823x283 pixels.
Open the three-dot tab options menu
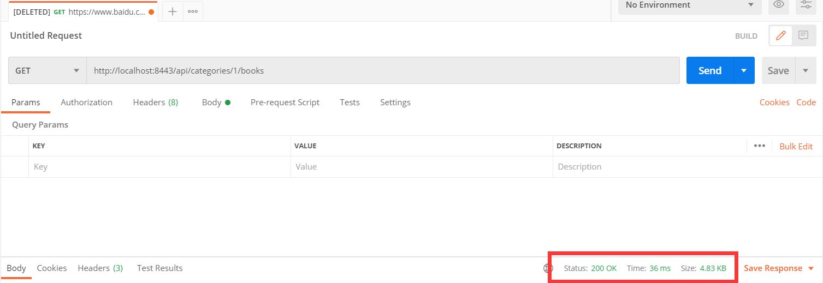(x=193, y=11)
